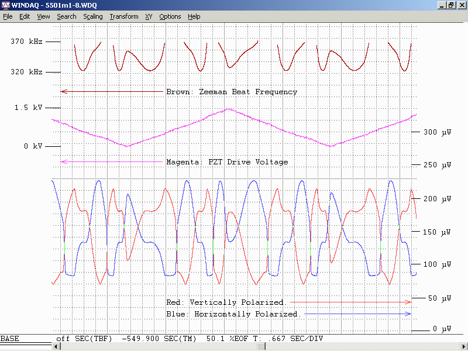Click the horizontal scrollbar thumb
Viewport: 468px width, 351px height.
coord(261,347)
